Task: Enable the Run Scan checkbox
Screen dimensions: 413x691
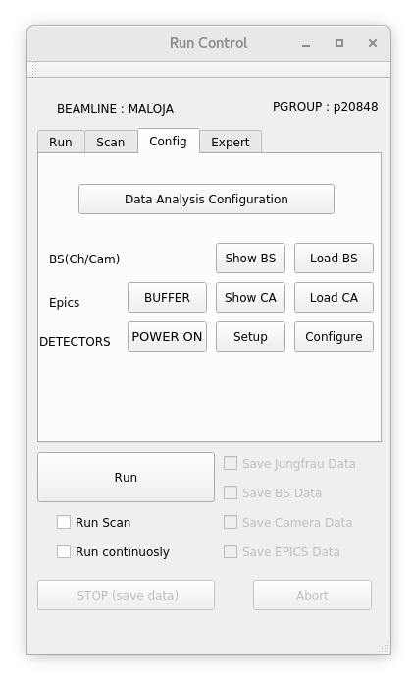Action: 64,522
